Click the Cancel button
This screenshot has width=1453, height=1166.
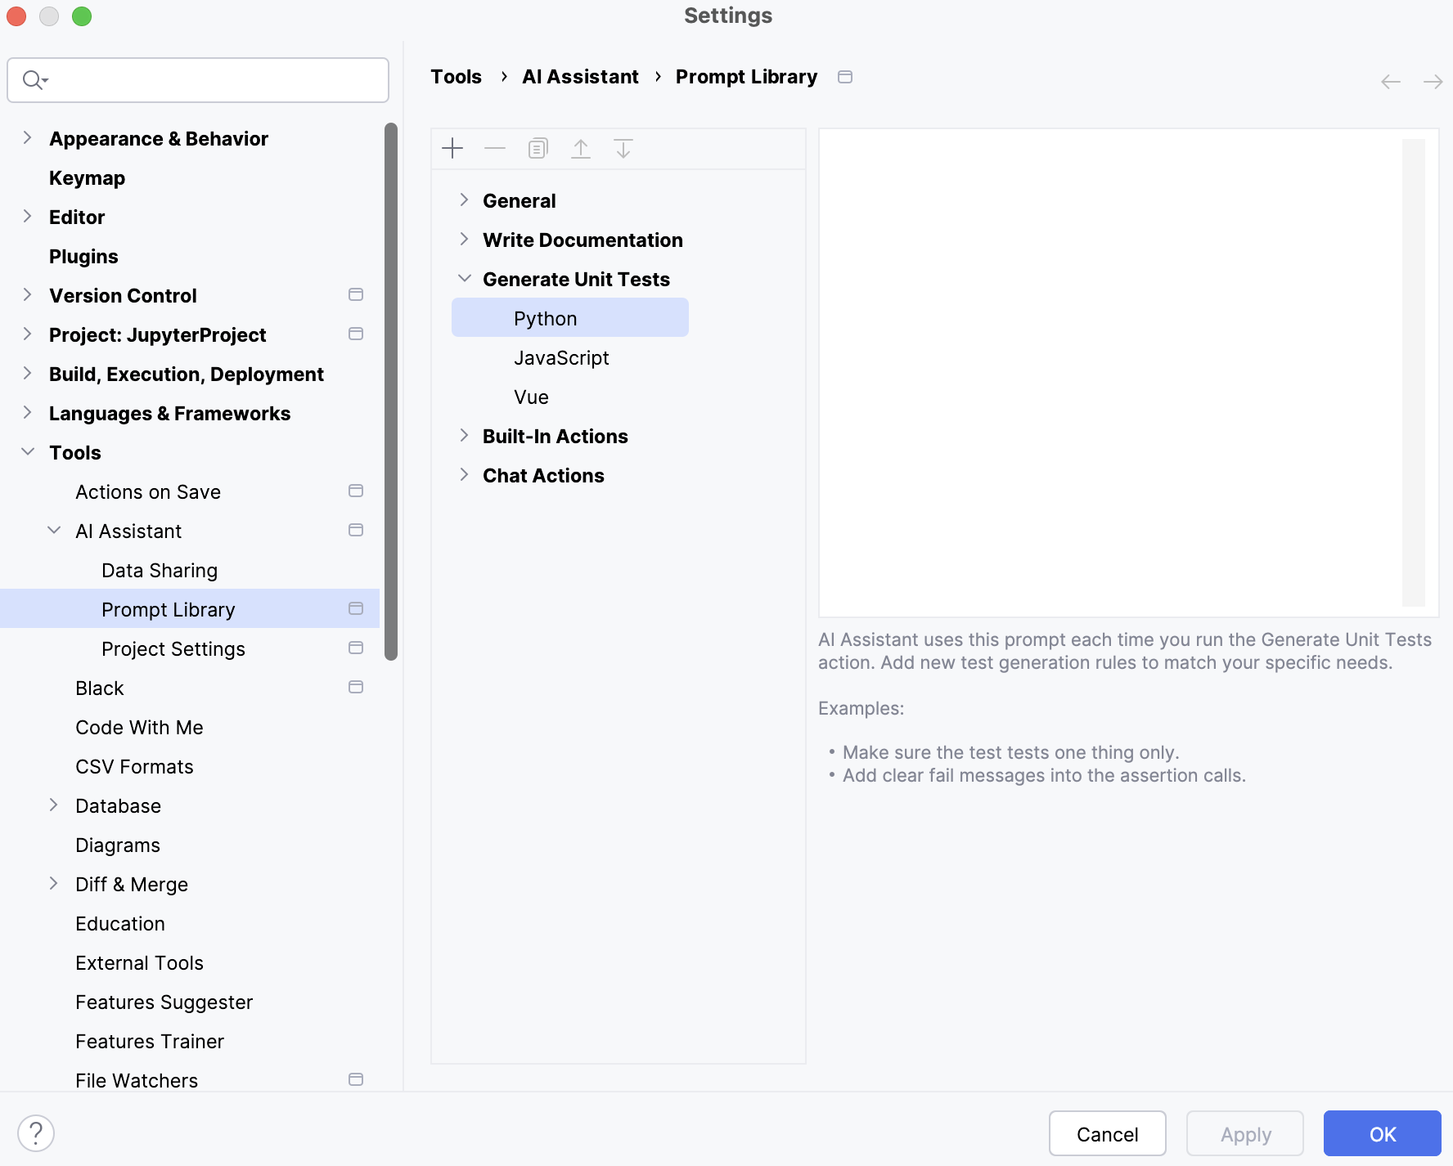click(1108, 1133)
